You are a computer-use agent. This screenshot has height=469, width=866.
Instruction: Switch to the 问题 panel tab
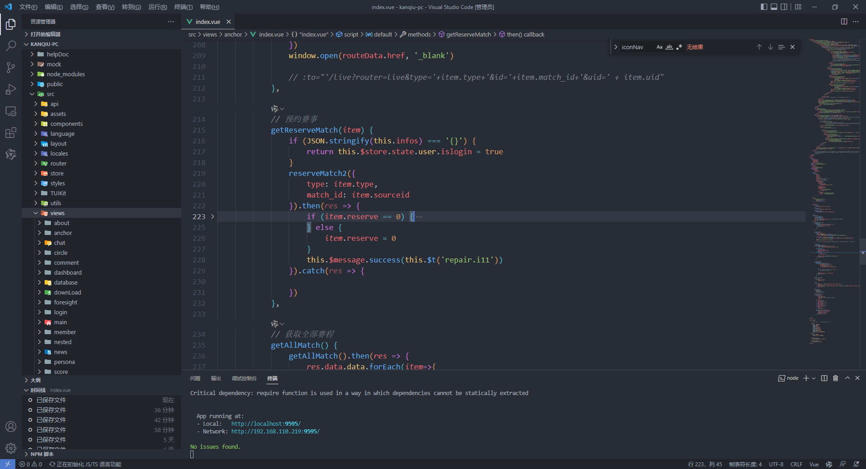[195, 378]
